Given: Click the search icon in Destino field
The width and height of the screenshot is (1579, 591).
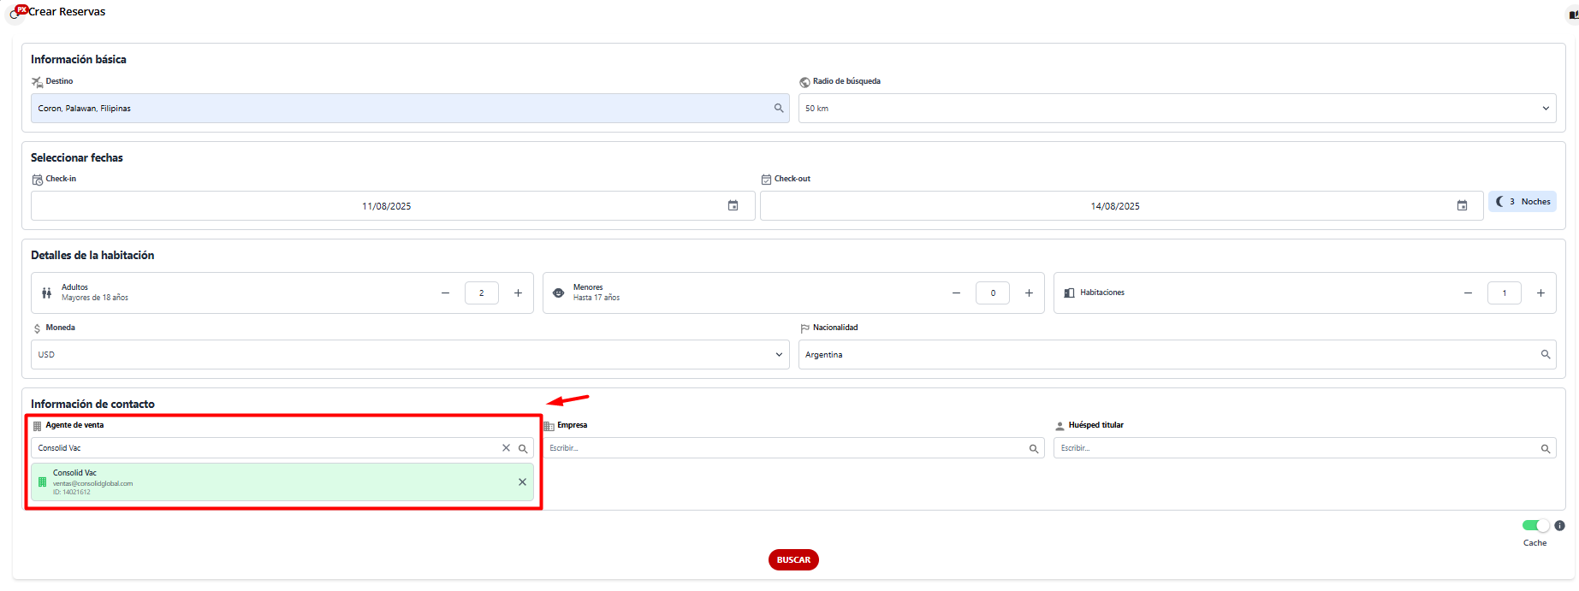Looking at the screenshot, I should point(779,109).
